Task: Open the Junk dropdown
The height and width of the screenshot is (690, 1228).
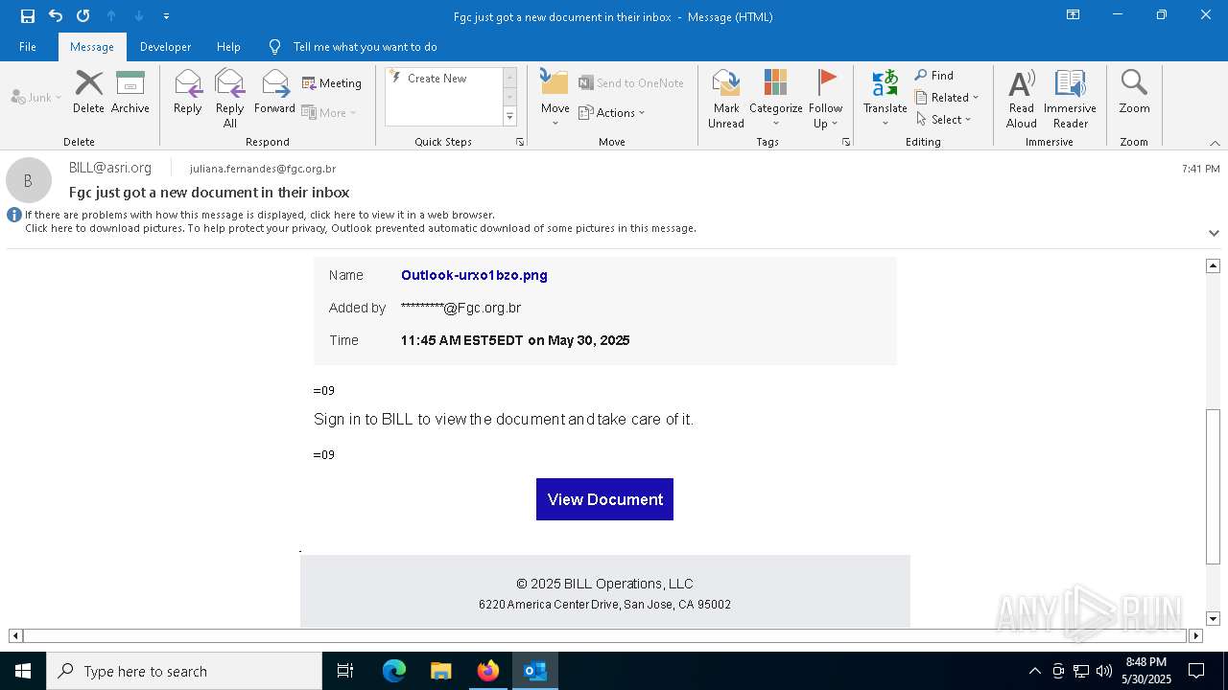Action: pyautogui.click(x=36, y=97)
